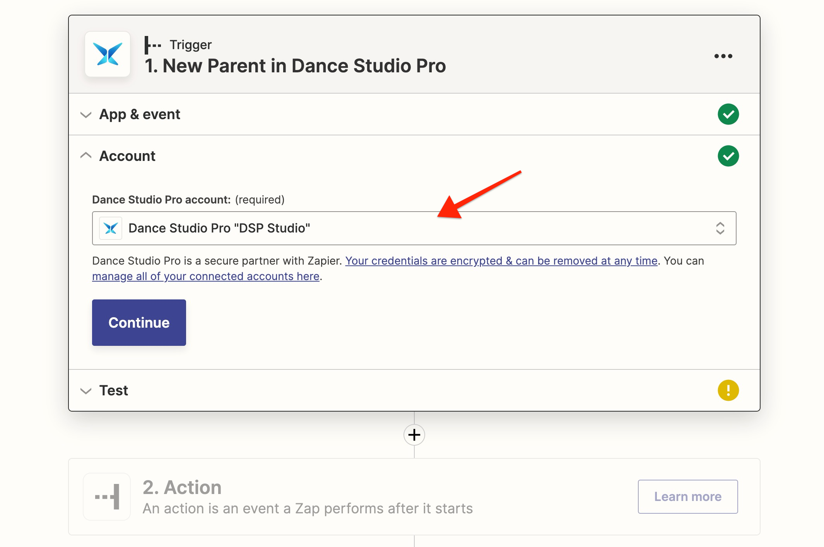Click the small Dance Studio Pro icon in account field

coord(111,228)
